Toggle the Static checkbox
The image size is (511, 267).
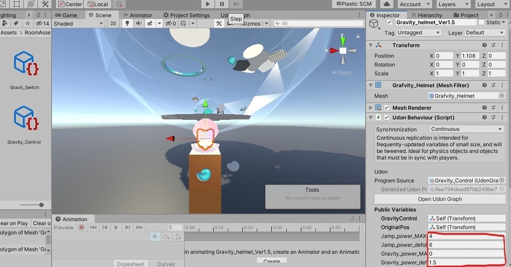(x=482, y=22)
